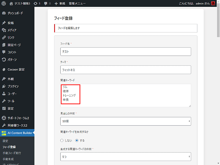220x165 pixels.
Task: Click the 設定 sliders icon in sidebar
Action: [4, 108]
